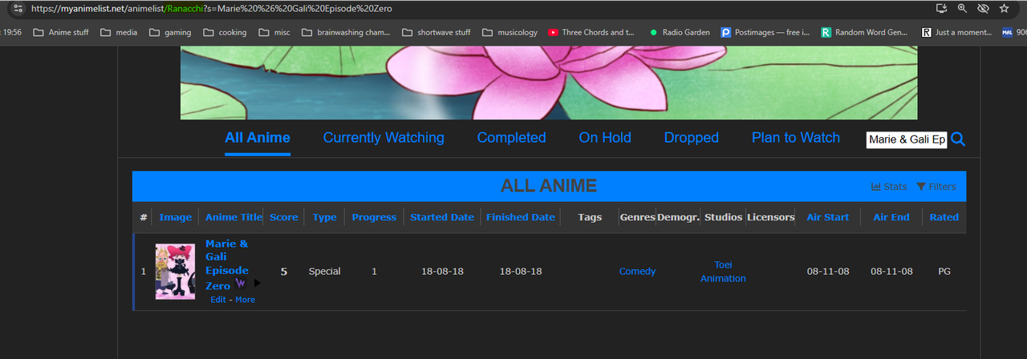Open the Toei Animation studio link

pyautogui.click(x=723, y=272)
